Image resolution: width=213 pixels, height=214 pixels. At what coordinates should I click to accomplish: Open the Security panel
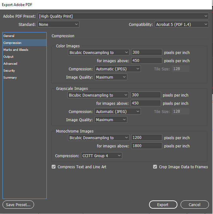25,71
